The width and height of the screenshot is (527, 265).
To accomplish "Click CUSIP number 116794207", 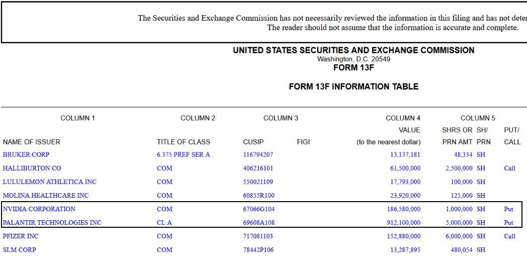I will point(258,154).
